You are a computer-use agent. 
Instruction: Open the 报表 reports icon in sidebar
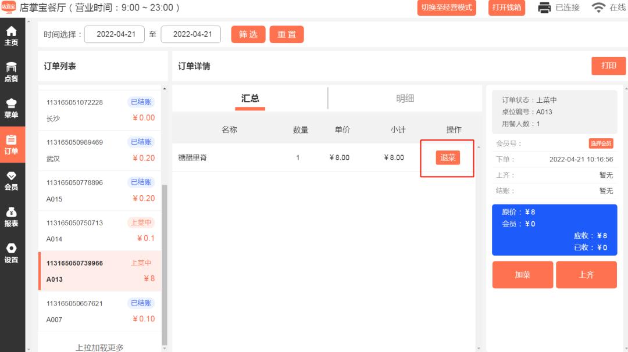pos(12,217)
